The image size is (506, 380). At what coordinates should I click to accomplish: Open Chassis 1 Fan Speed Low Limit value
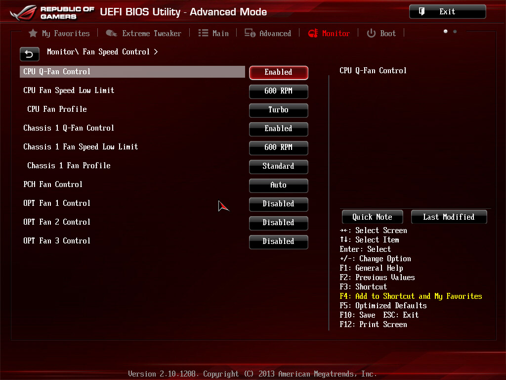279,147
